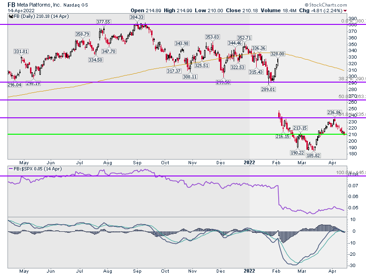Select the 213.15 price label
The width and height of the screenshot is (366, 275).
[x=300, y=128]
